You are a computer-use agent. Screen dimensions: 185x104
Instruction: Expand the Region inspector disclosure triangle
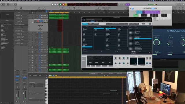pos(15,11)
